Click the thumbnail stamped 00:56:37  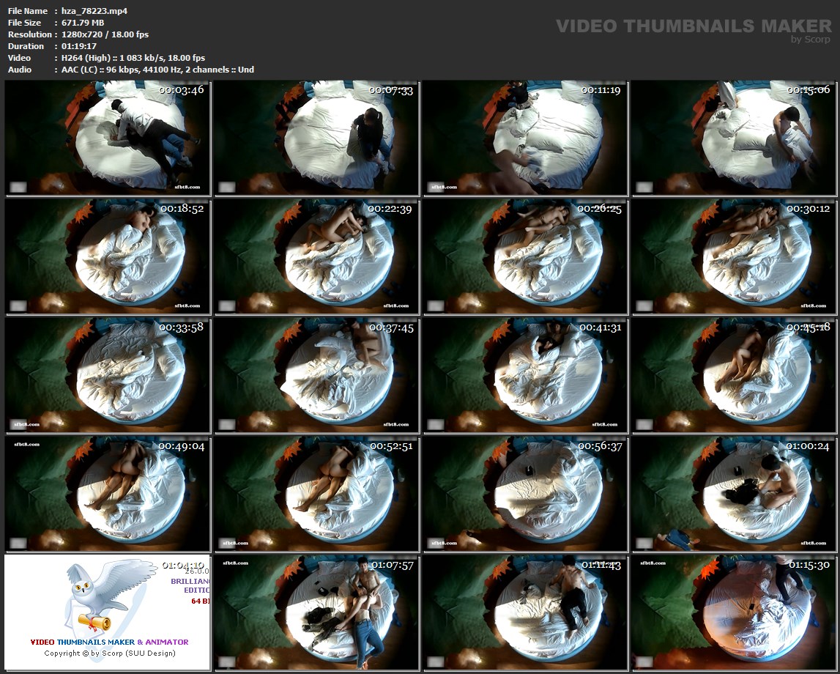point(525,494)
